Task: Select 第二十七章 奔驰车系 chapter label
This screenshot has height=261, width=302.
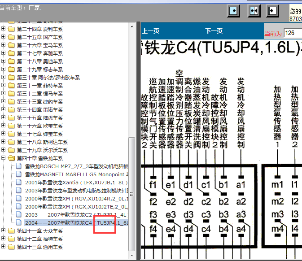Action: (40, 53)
